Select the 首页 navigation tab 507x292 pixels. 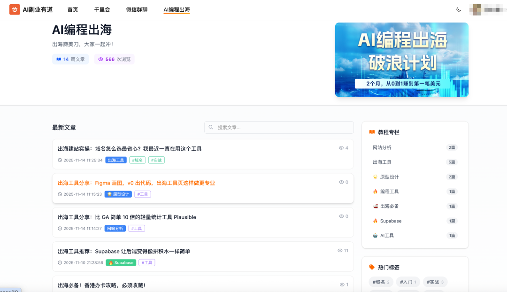(x=72, y=9)
